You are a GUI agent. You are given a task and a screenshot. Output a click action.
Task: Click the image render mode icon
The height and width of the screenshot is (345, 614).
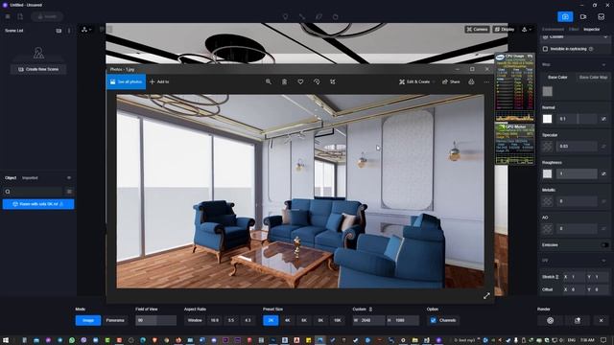[x=565, y=17]
